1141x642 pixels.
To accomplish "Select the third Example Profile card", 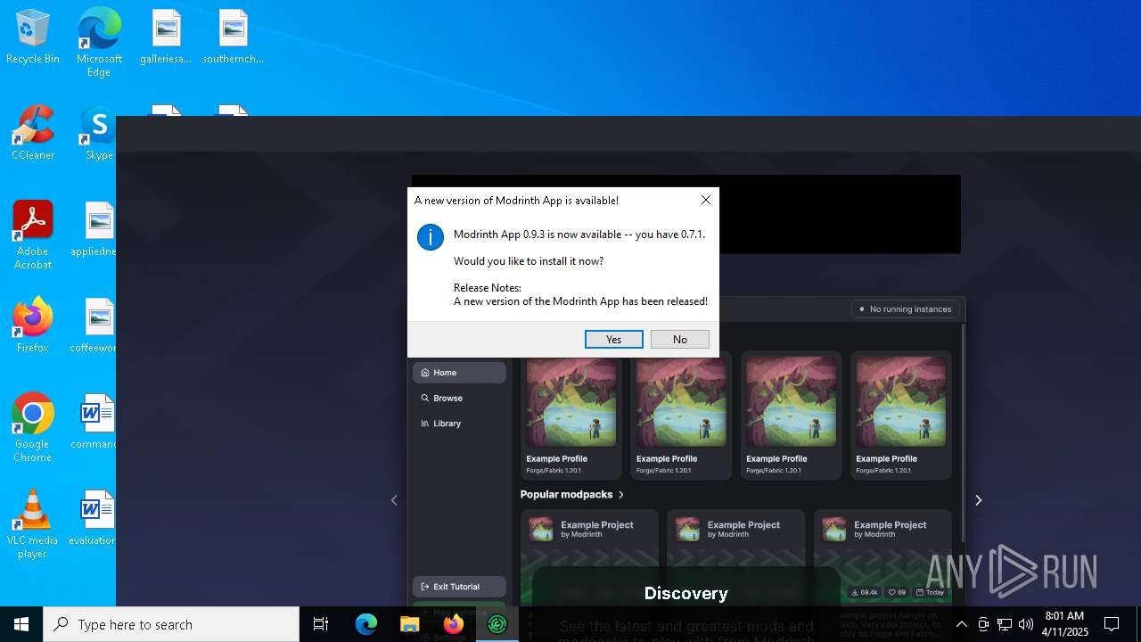I will click(x=791, y=416).
